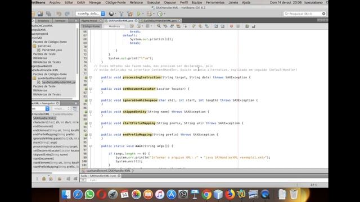
Task: Open App Store from the Dock
Action: coord(171,195)
